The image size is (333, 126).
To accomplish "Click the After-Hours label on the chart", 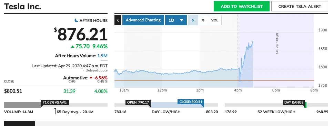I will (x=277, y=43).
